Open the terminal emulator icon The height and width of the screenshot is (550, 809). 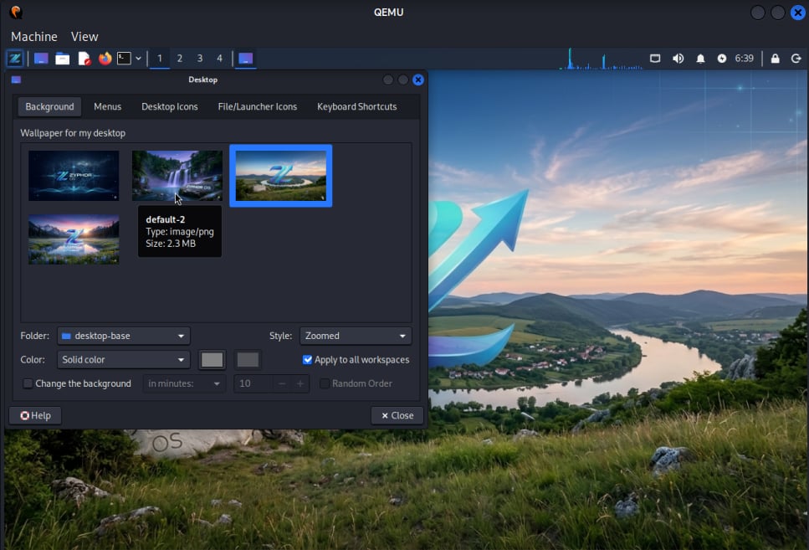(124, 59)
